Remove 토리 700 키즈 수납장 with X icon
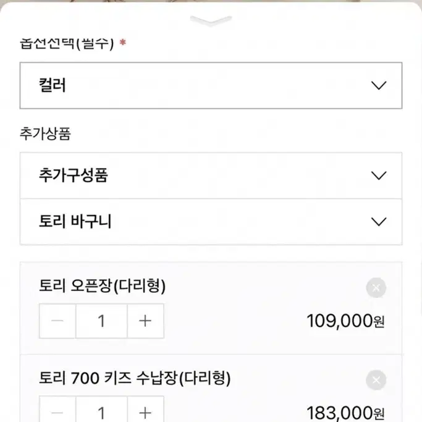The image size is (422, 422). 376,380
